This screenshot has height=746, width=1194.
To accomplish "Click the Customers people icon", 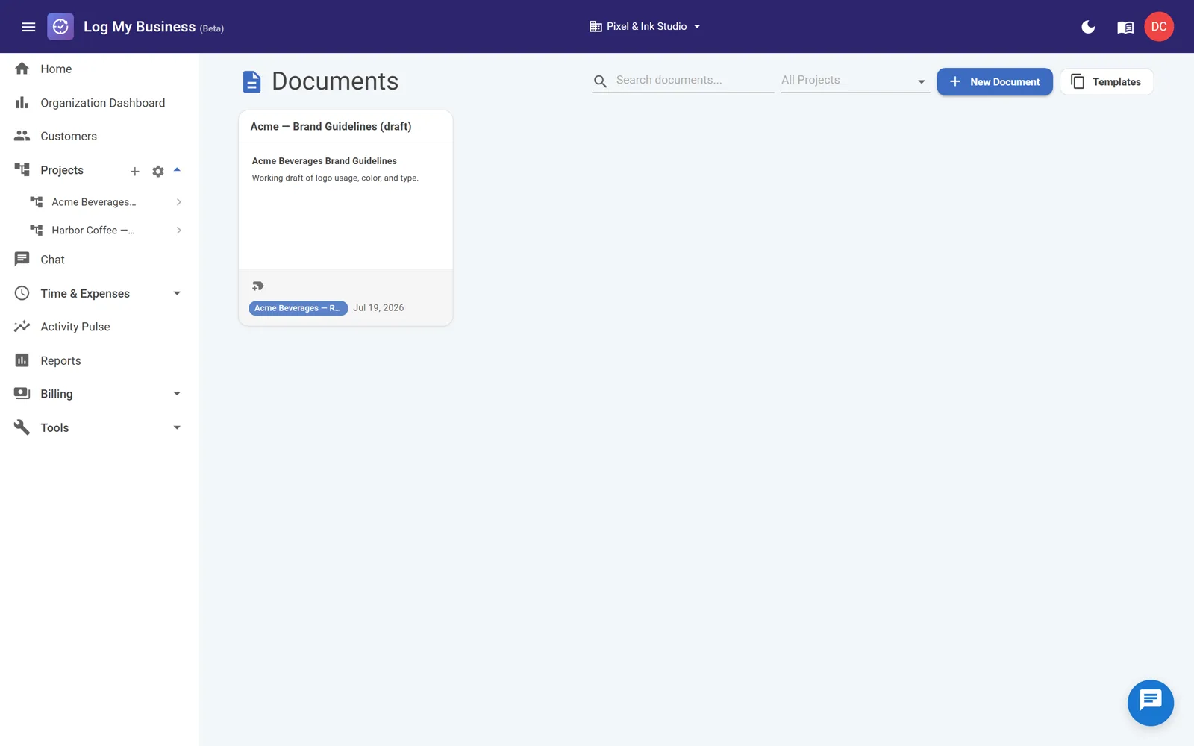I will point(22,136).
